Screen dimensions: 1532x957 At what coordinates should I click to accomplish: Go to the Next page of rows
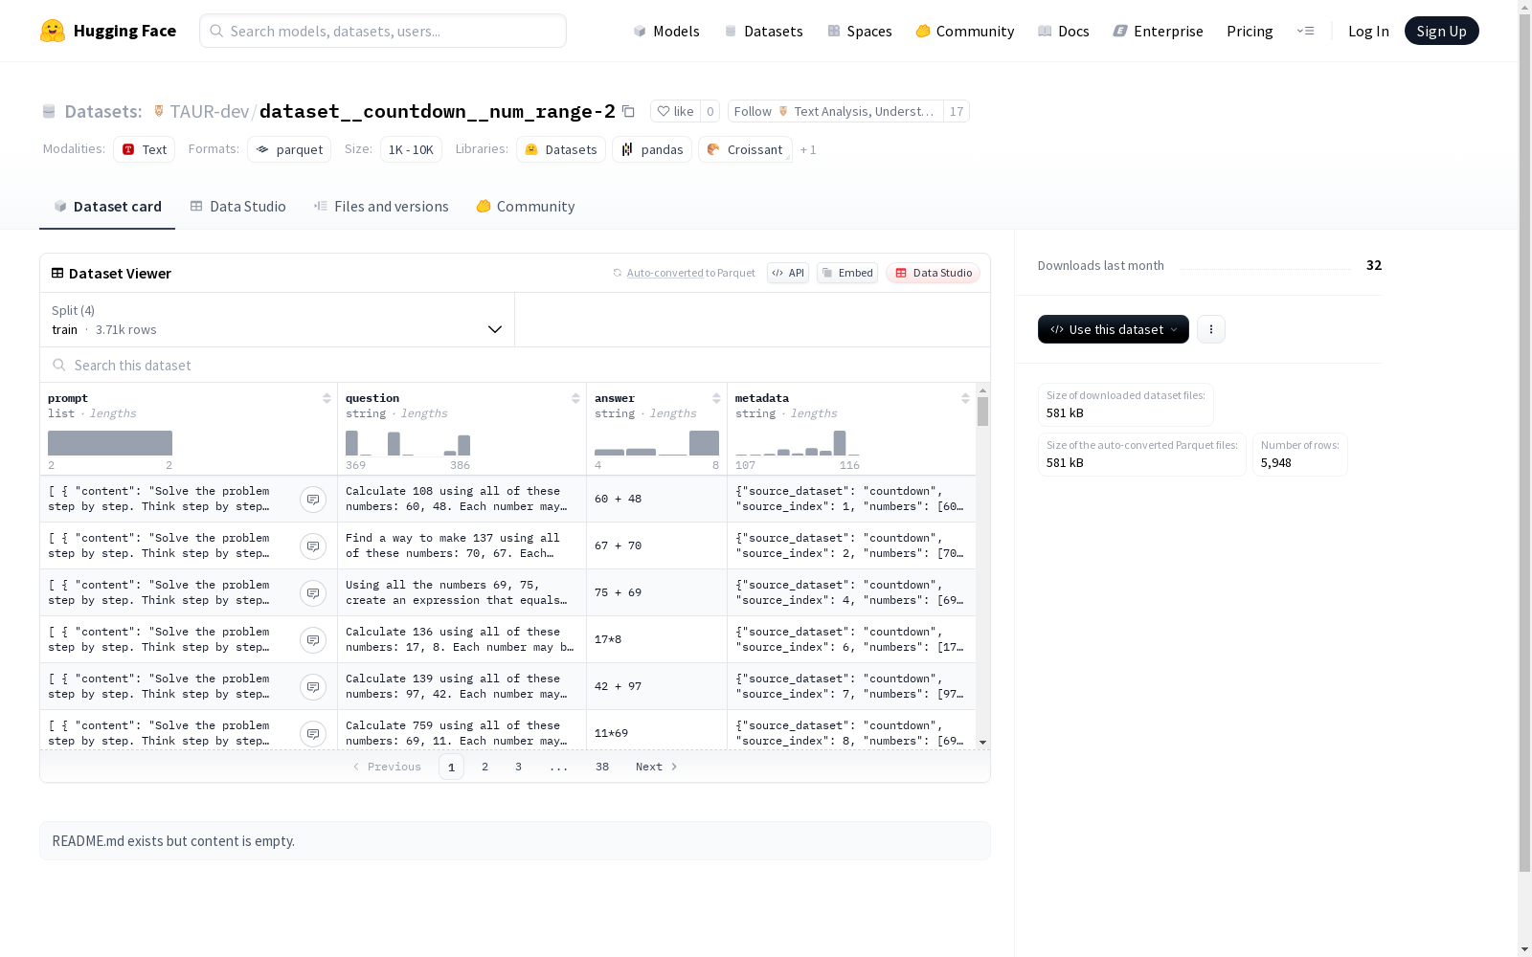coord(657,767)
